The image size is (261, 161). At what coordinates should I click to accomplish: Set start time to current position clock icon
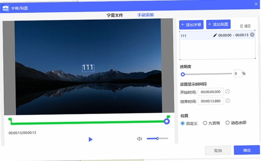pyautogui.click(x=228, y=91)
